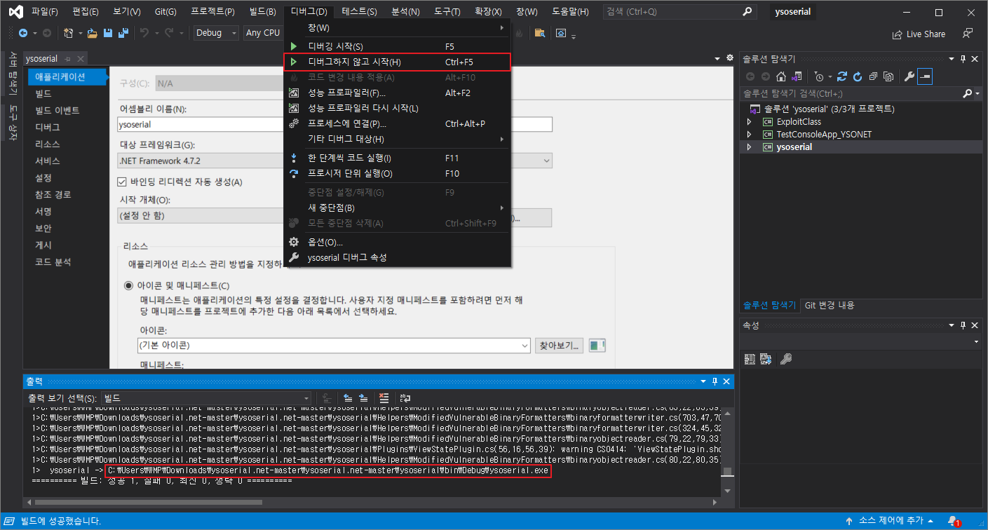Click the Visual Studio search box

pos(680,12)
